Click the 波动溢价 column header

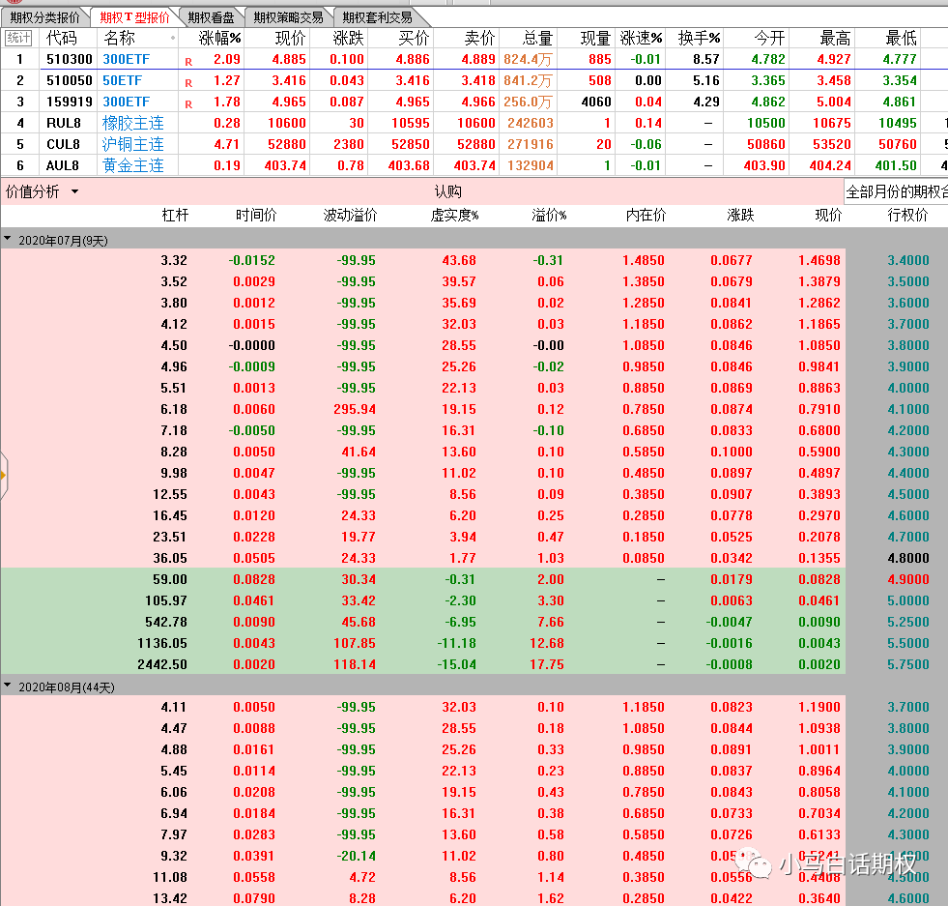coord(350,215)
